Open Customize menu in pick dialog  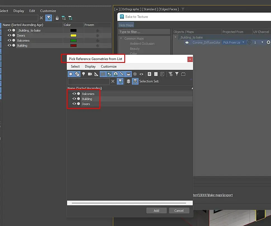click(109, 66)
